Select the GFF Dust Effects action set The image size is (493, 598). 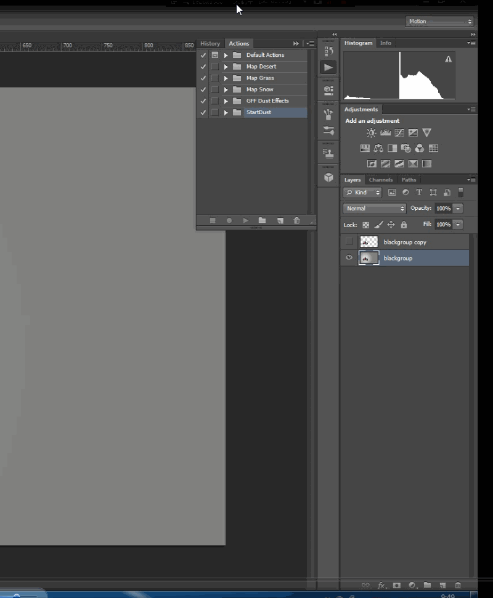coord(267,101)
